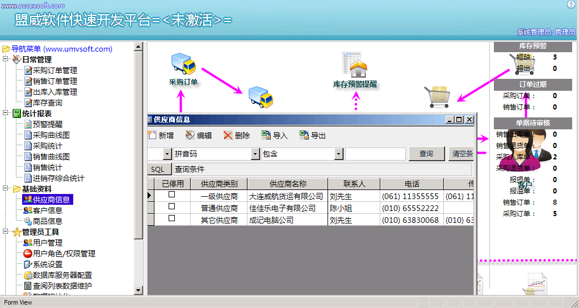Click cell 佳佳乐电子有限公司

[288, 208]
